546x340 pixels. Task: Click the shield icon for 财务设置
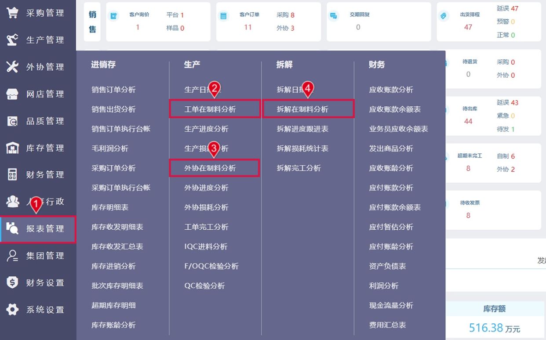[12, 282]
